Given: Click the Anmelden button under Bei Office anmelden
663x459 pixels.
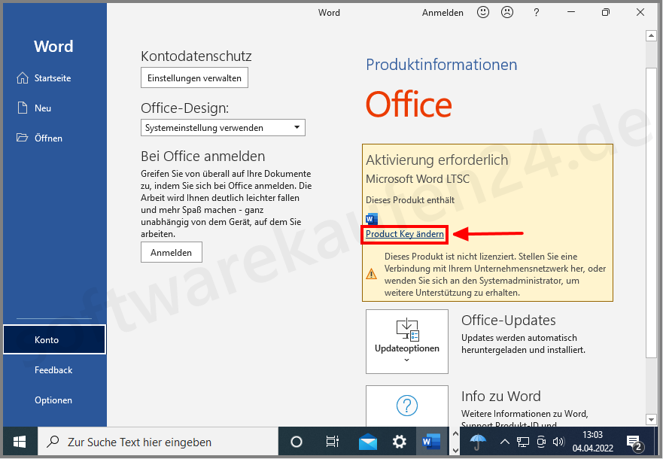Looking at the screenshot, I should 171,252.
